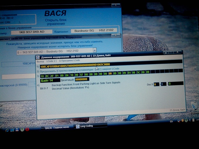Click the ВАСЯ heading in main window

[x=55, y=13]
